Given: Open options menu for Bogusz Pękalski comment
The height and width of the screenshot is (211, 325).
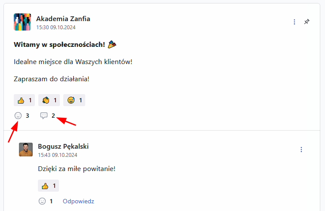Looking at the screenshot, I should coord(301,150).
